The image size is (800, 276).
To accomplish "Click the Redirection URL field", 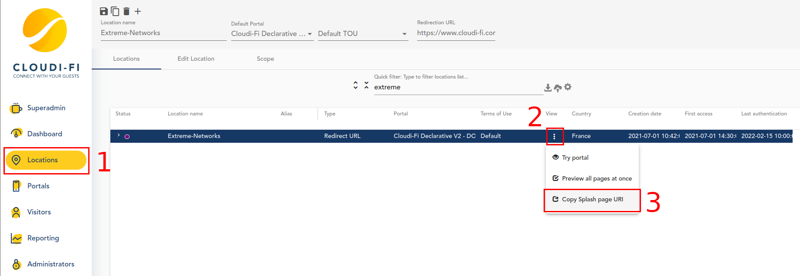I will pyautogui.click(x=456, y=33).
